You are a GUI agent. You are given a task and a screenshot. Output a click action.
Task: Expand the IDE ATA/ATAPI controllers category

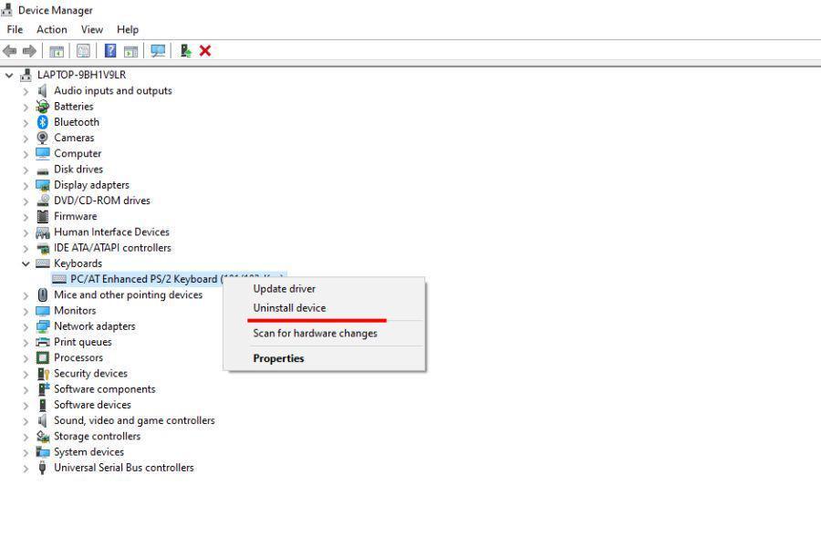tap(26, 248)
